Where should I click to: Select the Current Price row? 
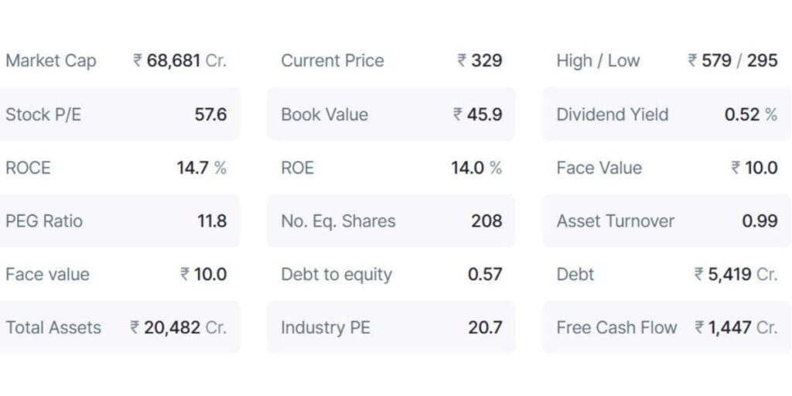pyautogui.click(x=391, y=60)
